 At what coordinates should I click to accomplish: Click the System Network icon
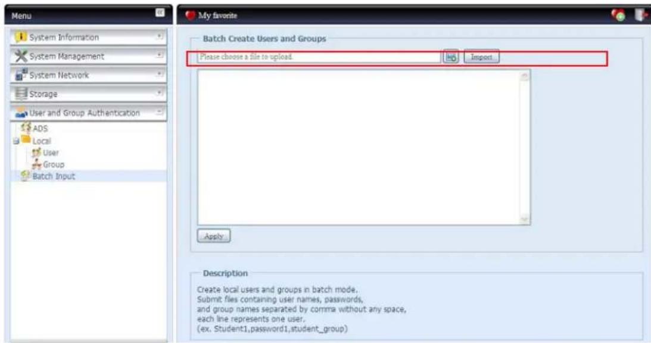(x=19, y=75)
